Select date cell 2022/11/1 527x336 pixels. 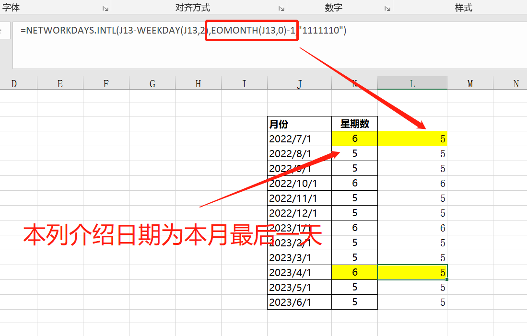pyautogui.click(x=299, y=198)
